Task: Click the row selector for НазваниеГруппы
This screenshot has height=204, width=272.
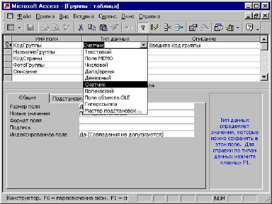Action: click(x=8, y=52)
